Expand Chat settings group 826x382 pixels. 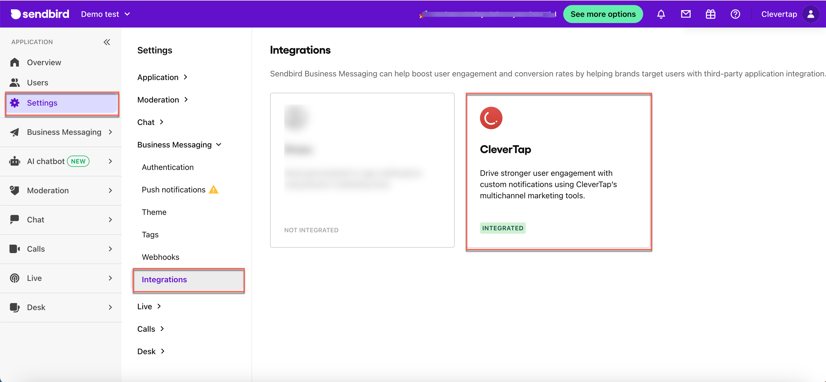(151, 122)
